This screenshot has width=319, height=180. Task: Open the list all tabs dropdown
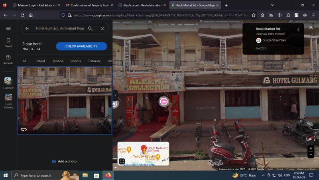pyautogui.click(x=272, y=5)
